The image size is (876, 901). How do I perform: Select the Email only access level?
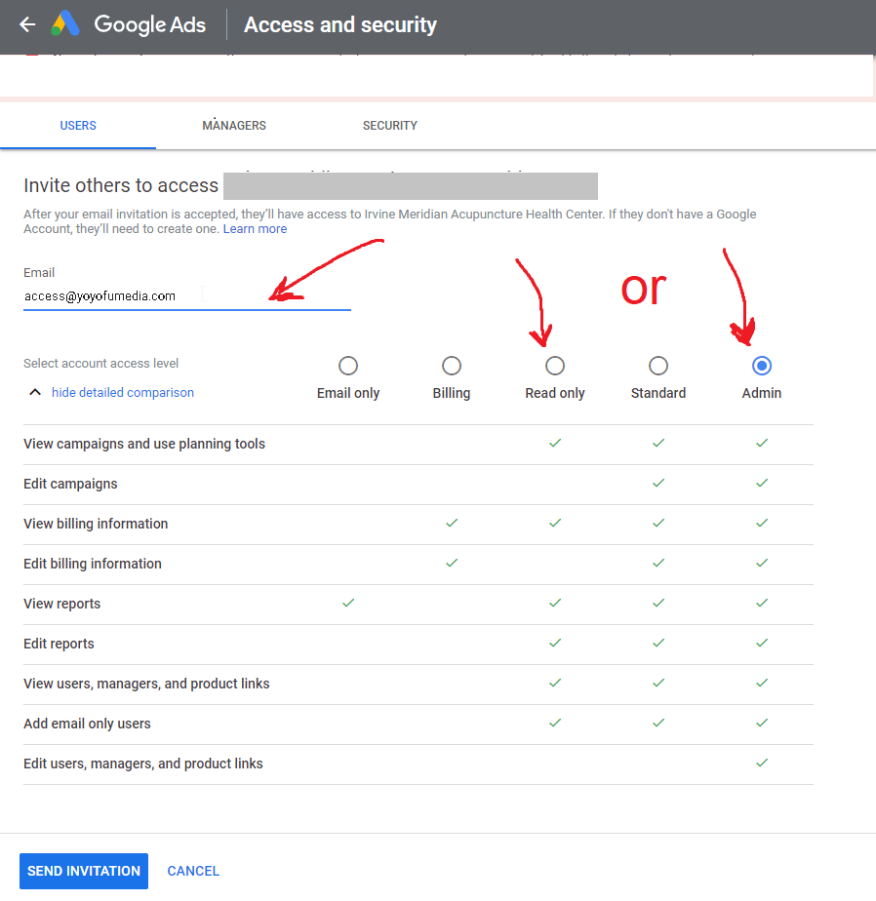pyautogui.click(x=348, y=366)
